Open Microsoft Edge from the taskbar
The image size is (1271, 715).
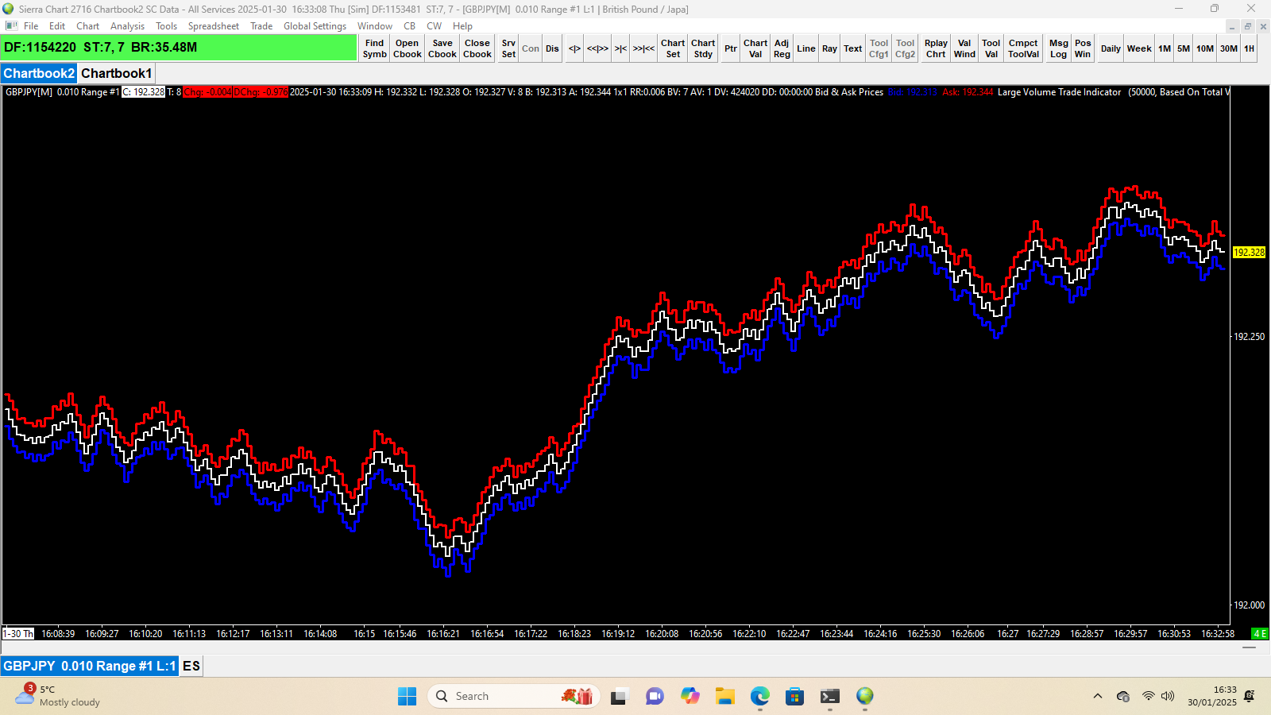click(x=760, y=696)
